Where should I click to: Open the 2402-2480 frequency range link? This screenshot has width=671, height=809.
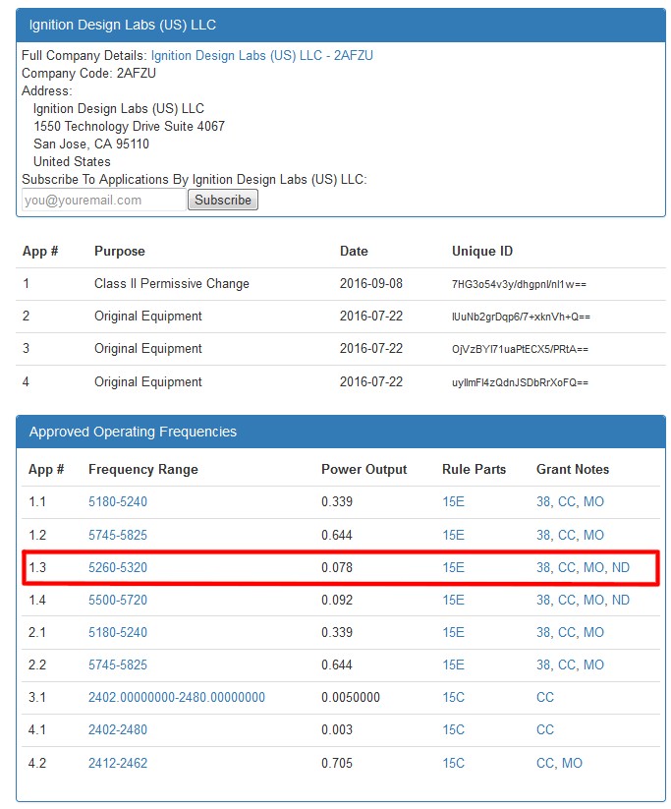tap(118, 730)
